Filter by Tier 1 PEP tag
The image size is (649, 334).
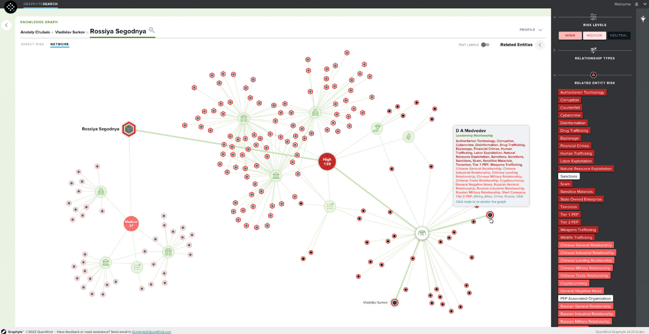point(569,214)
